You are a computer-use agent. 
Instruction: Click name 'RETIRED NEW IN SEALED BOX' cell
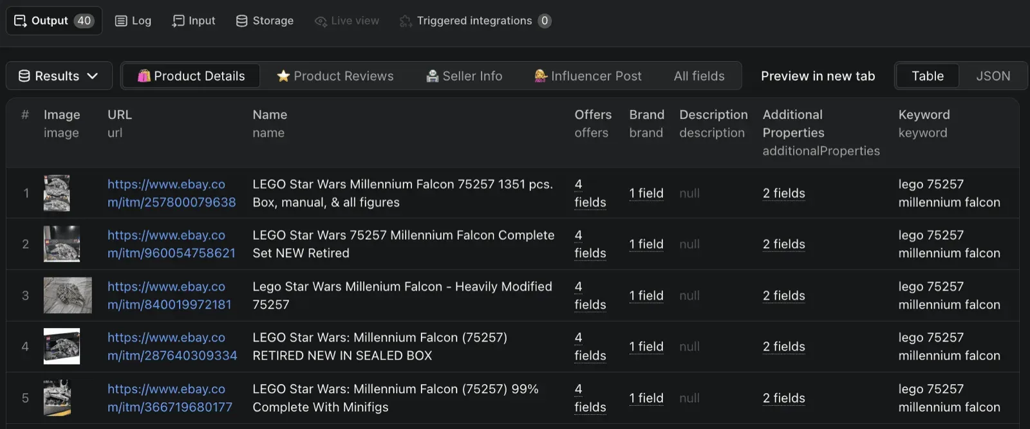point(380,346)
